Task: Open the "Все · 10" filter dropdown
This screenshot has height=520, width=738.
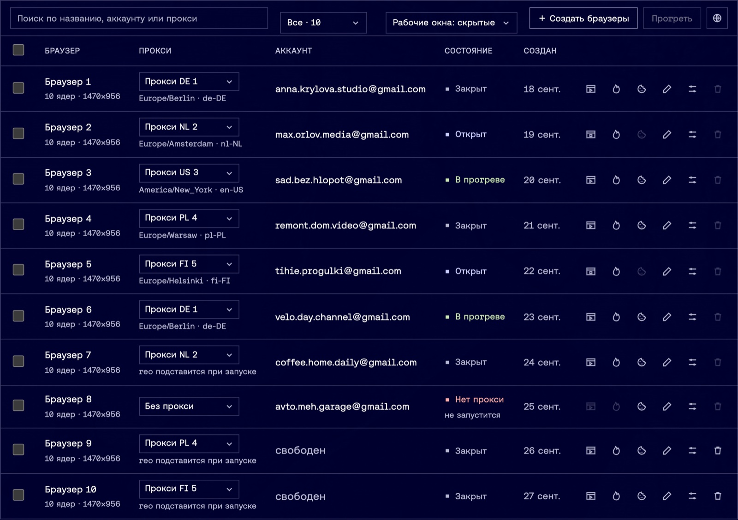Action: coord(323,23)
